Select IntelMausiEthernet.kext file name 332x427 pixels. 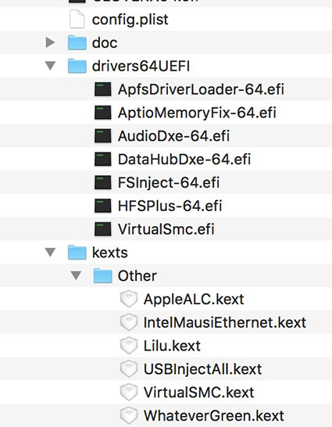pos(225,322)
